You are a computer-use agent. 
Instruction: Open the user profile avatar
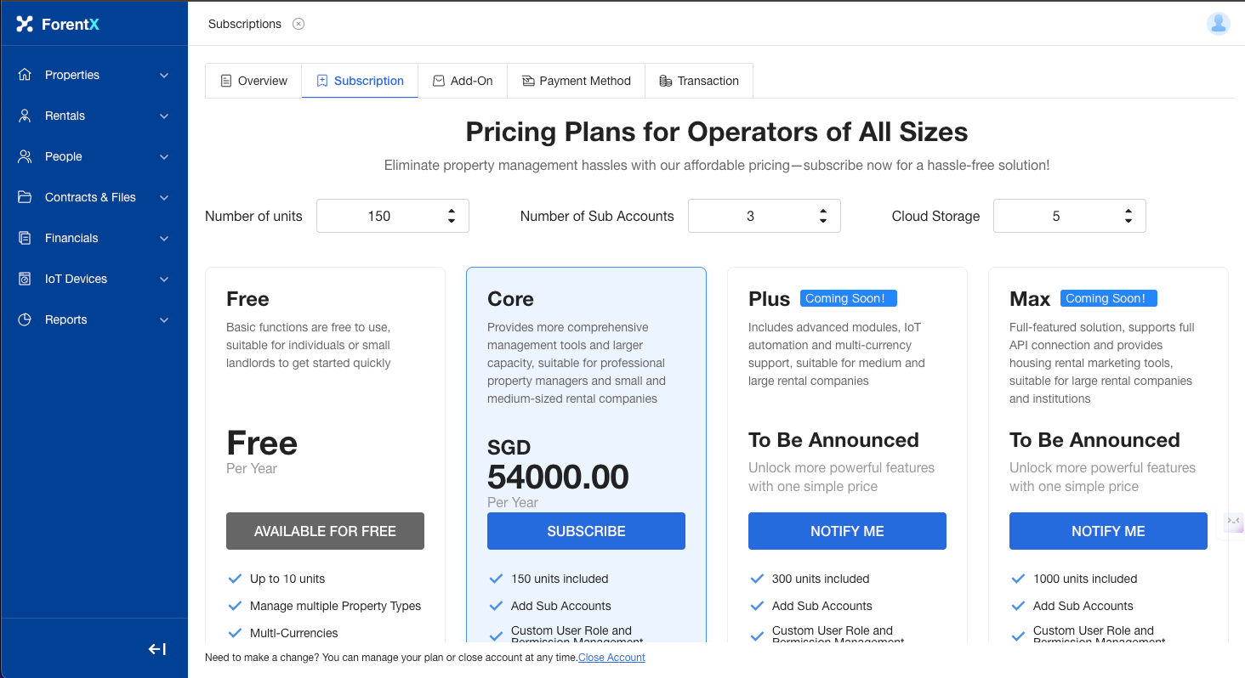click(x=1218, y=24)
